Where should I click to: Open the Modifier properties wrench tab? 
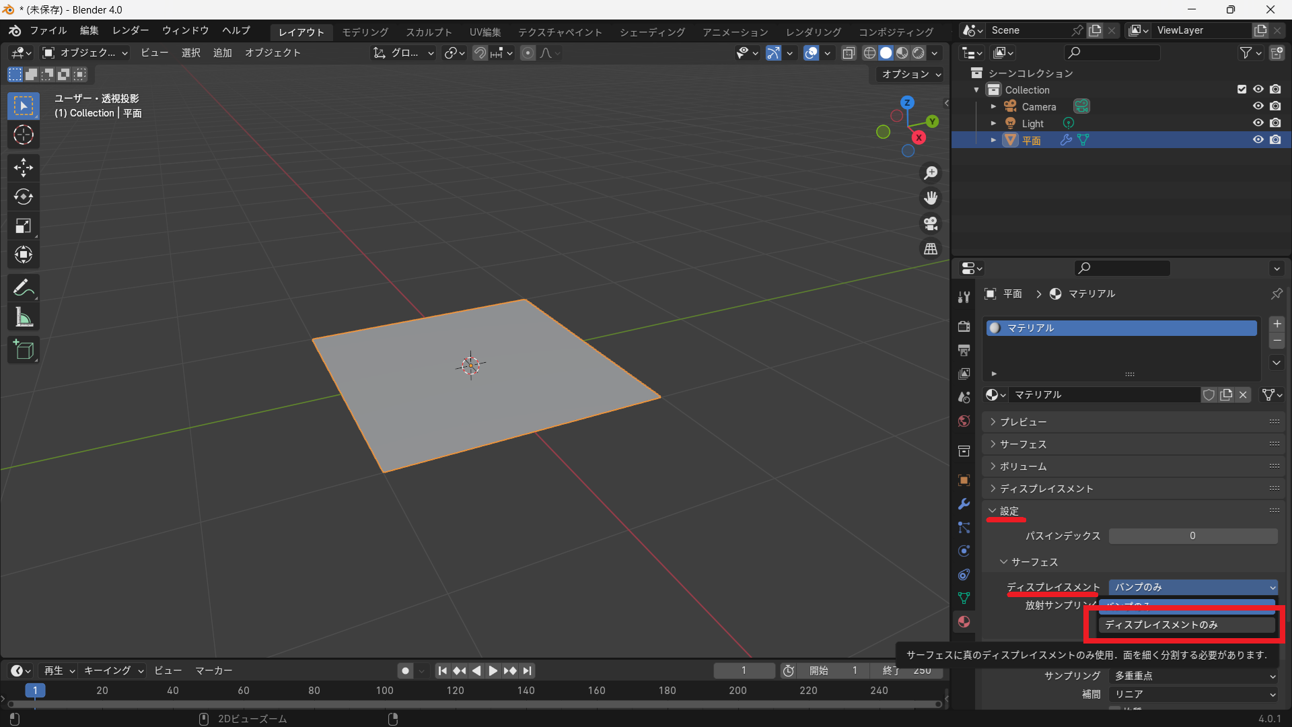964,504
